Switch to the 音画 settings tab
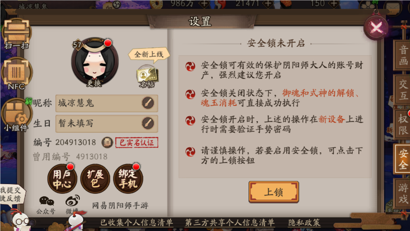 pyautogui.click(x=403, y=55)
